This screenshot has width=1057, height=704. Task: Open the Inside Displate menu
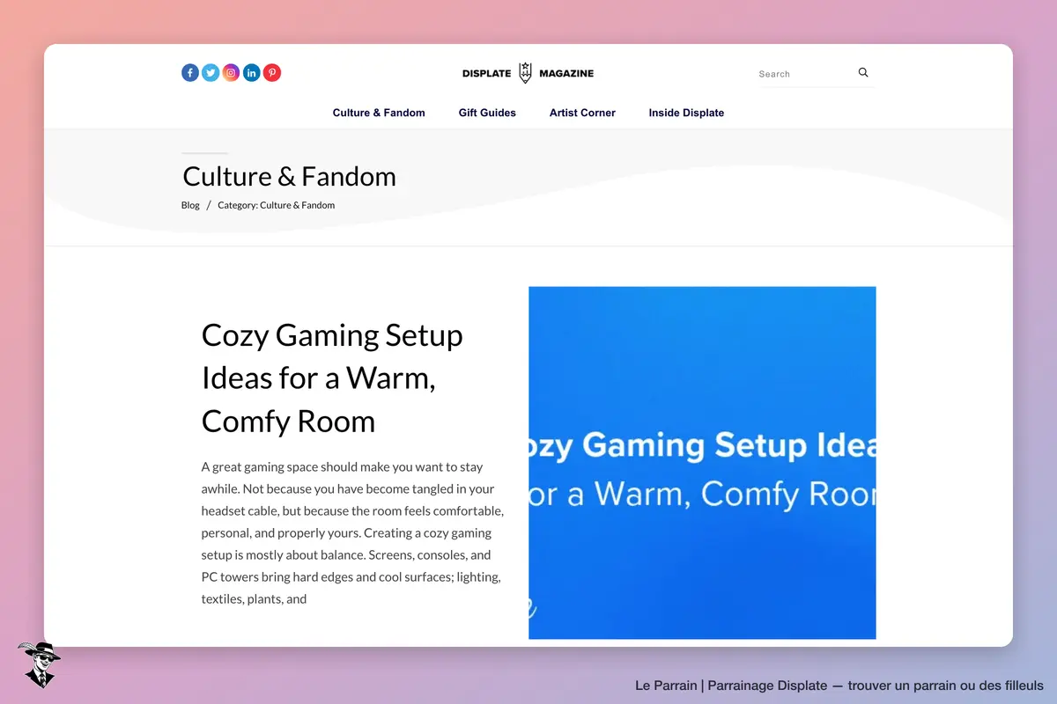tap(686, 113)
